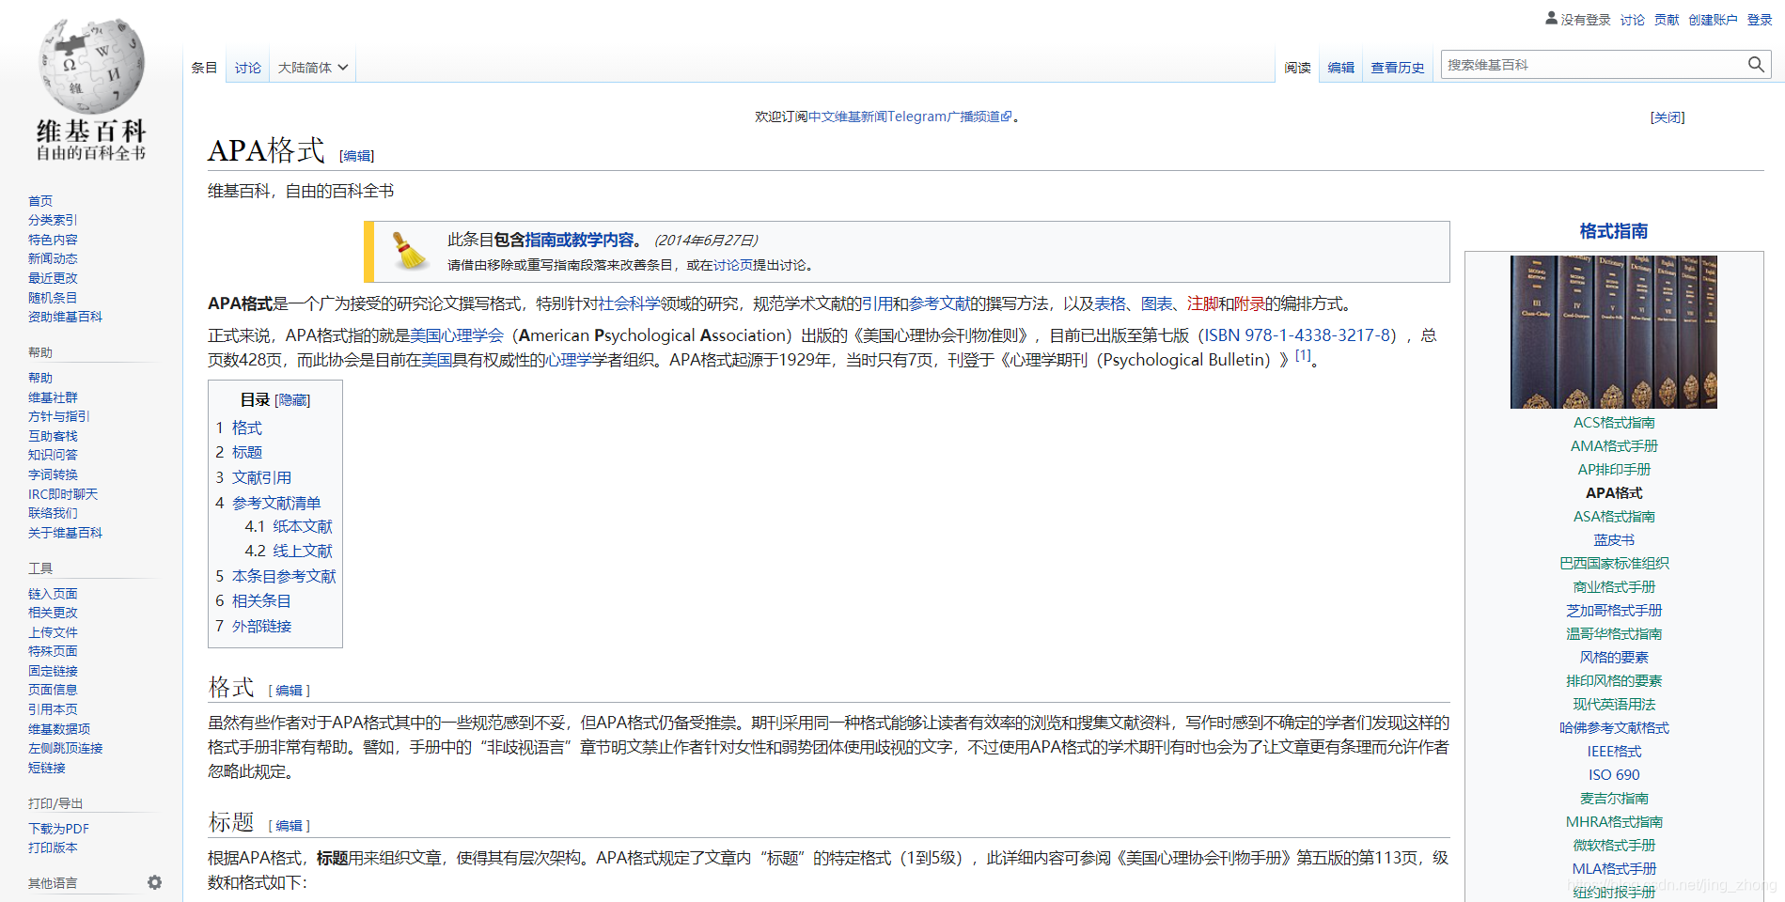Open 引用本页 tool link

pos(53,709)
